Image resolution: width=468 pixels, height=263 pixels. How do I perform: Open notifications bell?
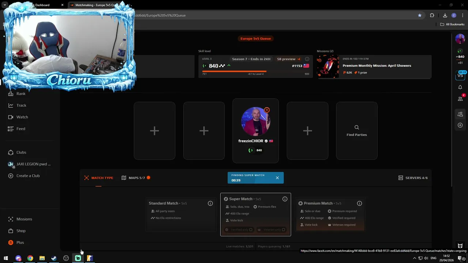pyautogui.click(x=460, y=87)
